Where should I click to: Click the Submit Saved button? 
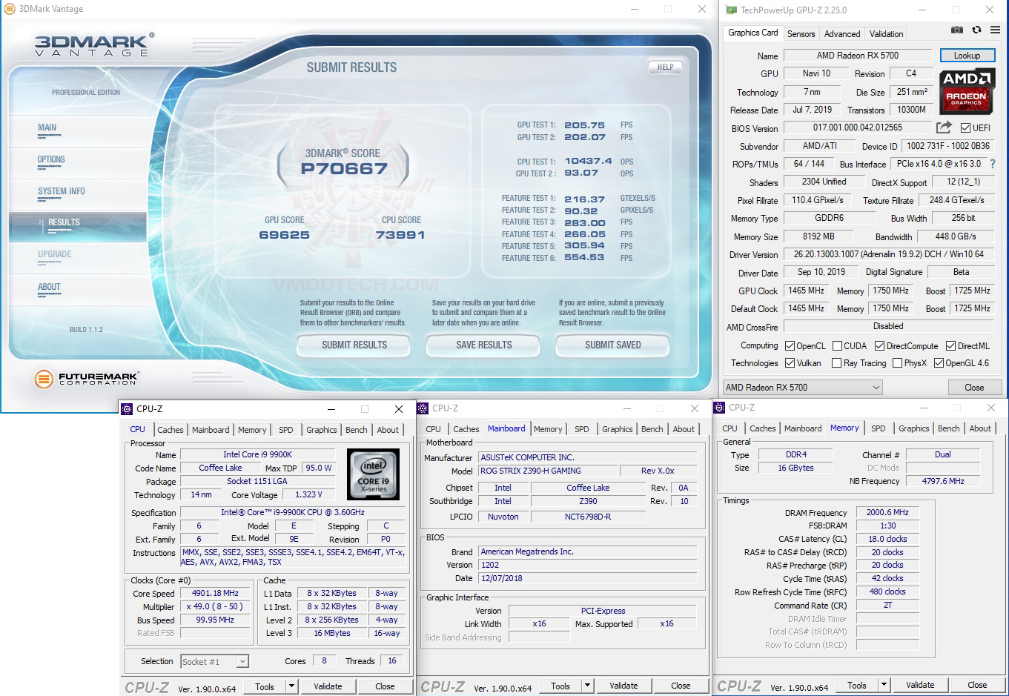[612, 345]
